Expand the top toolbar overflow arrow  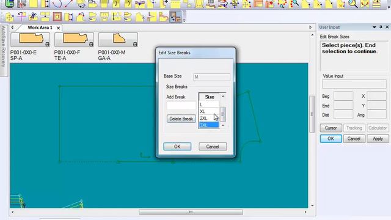tap(389, 7)
